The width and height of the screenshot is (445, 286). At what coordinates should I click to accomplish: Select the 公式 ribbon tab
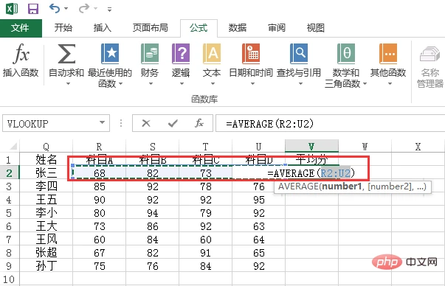tap(199, 28)
